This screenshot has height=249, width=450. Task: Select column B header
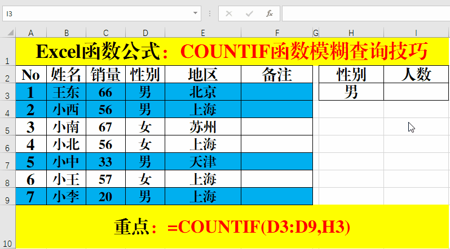coord(67,33)
